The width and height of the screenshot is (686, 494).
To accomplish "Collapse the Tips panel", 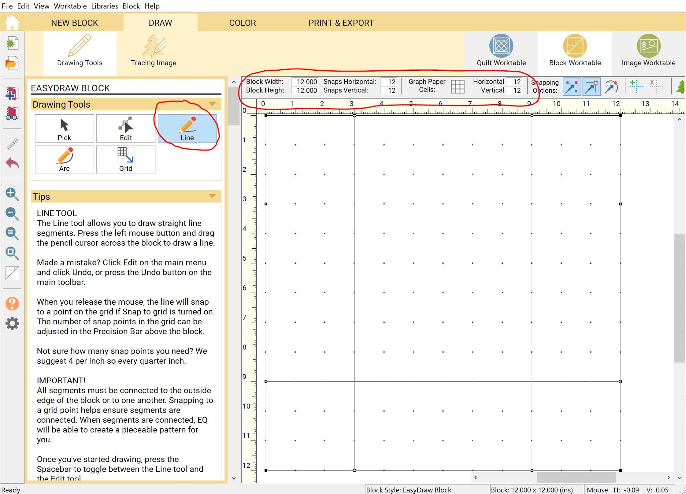I will click(212, 196).
